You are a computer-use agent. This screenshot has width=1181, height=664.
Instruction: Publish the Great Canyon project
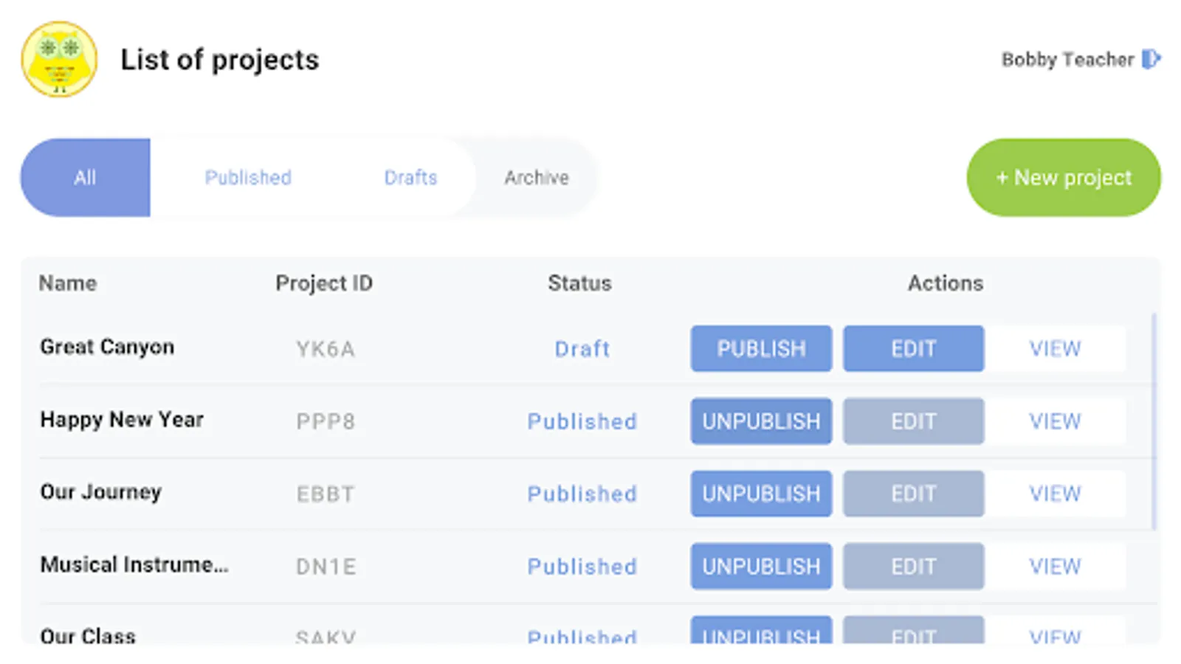click(x=761, y=348)
